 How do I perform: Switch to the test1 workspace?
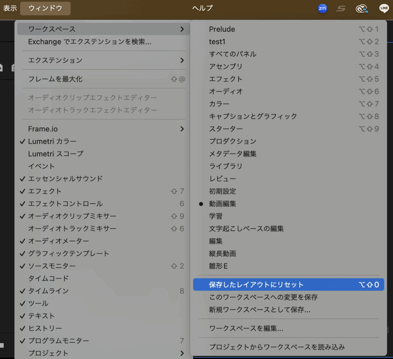pos(289,41)
